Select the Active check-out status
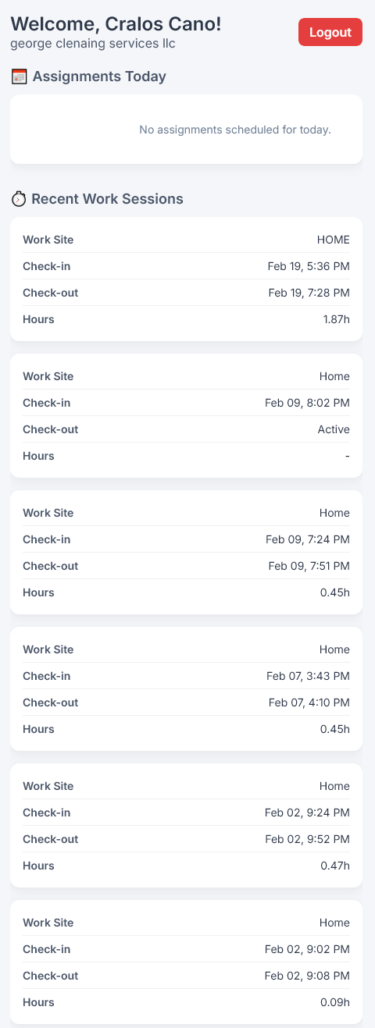This screenshot has height=1028, width=375. (334, 429)
